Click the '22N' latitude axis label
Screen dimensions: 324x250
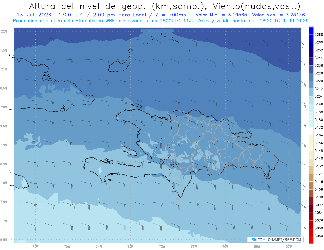[x=4, y=31]
